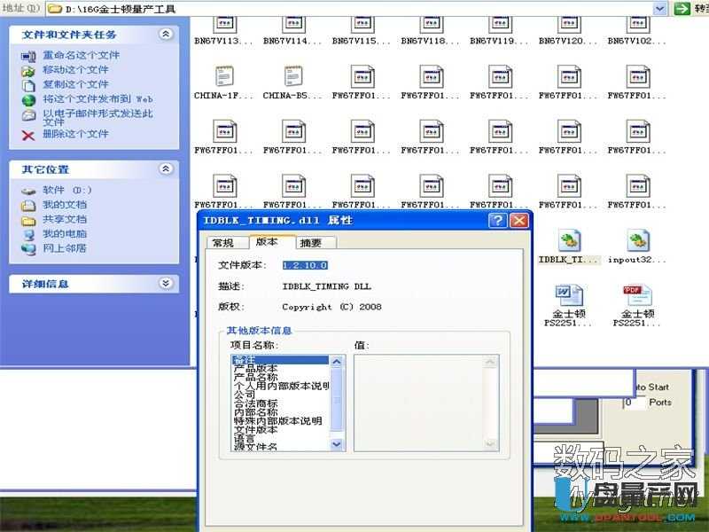709x532 pixels.
Task: Switch to the 摘要 tab
Action: point(311,243)
